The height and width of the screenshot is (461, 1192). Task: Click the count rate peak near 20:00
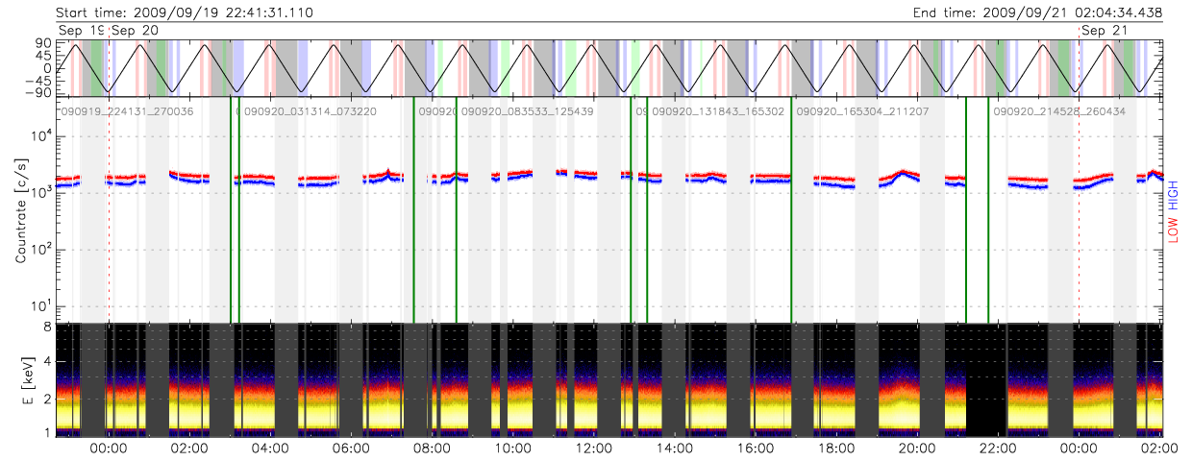click(902, 173)
